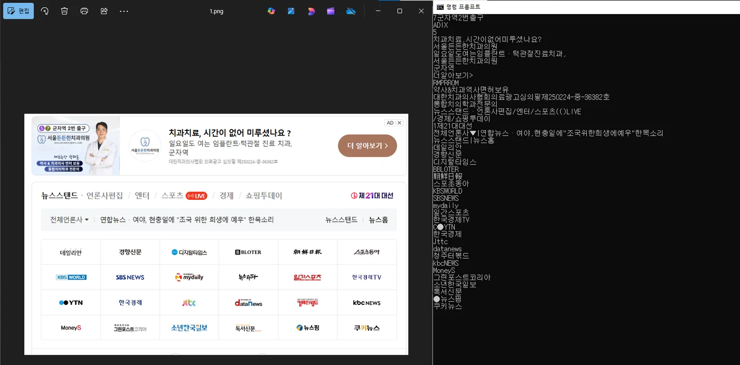Screen dimensions: 740x365
Task: Click the 뉴스타파 handwritten logo tile
Action: pyautogui.click(x=248, y=278)
